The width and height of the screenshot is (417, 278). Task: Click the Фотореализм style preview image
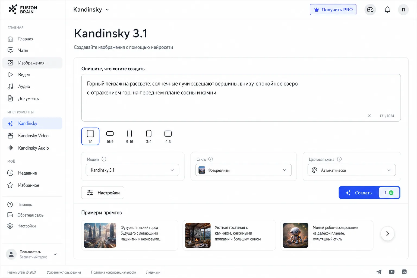(x=202, y=170)
